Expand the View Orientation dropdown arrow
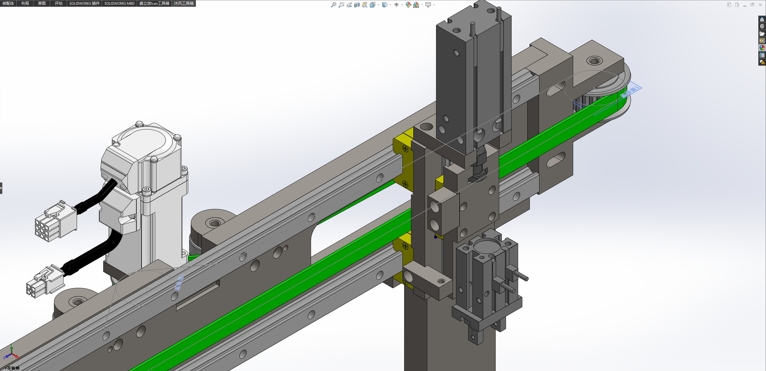The height and width of the screenshot is (371, 766). 378,5
